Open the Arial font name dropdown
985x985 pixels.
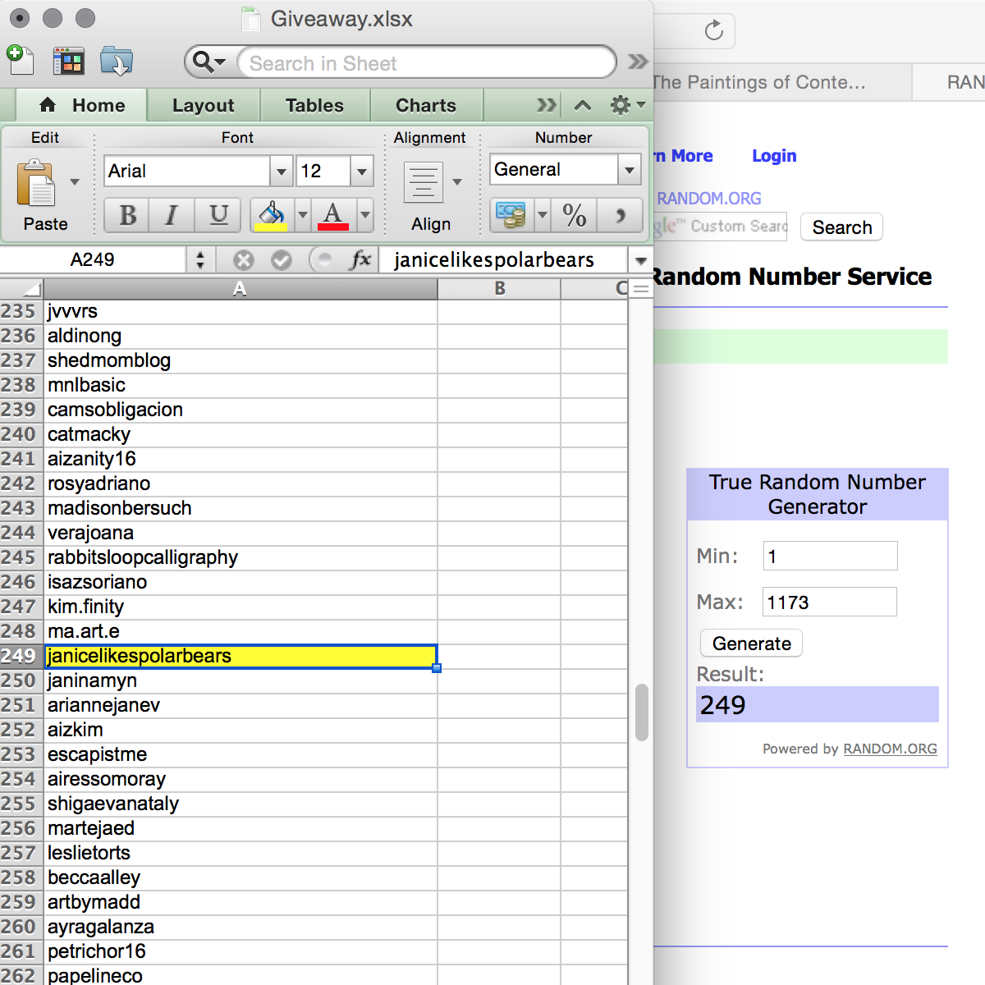pyautogui.click(x=282, y=172)
